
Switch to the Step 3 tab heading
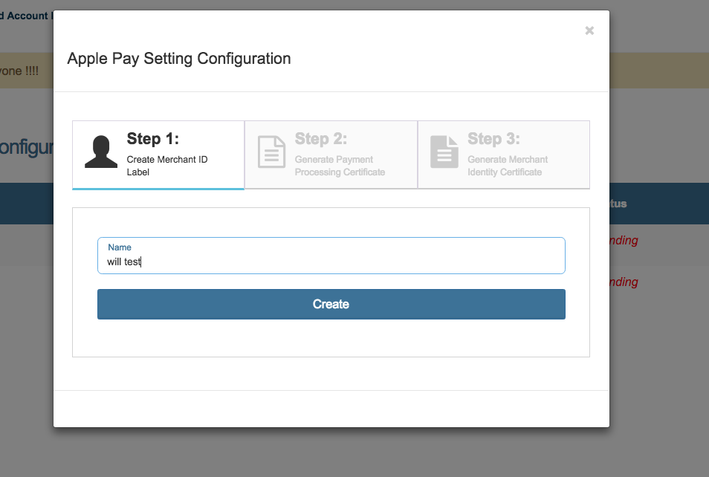click(x=493, y=139)
